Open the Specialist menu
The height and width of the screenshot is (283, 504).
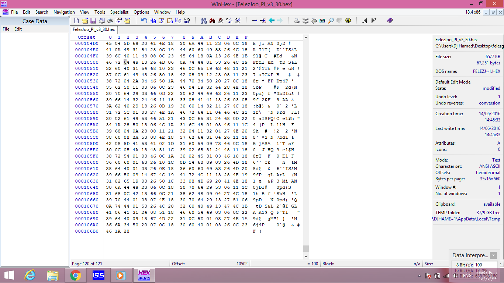coord(120,12)
